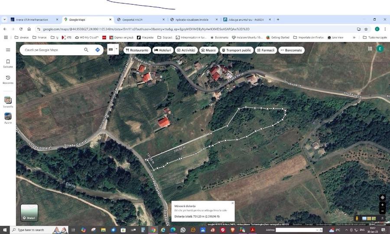This screenshot has height=234, width=390.
Task: Select the Bancomate category chip
Action: (x=291, y=50)
